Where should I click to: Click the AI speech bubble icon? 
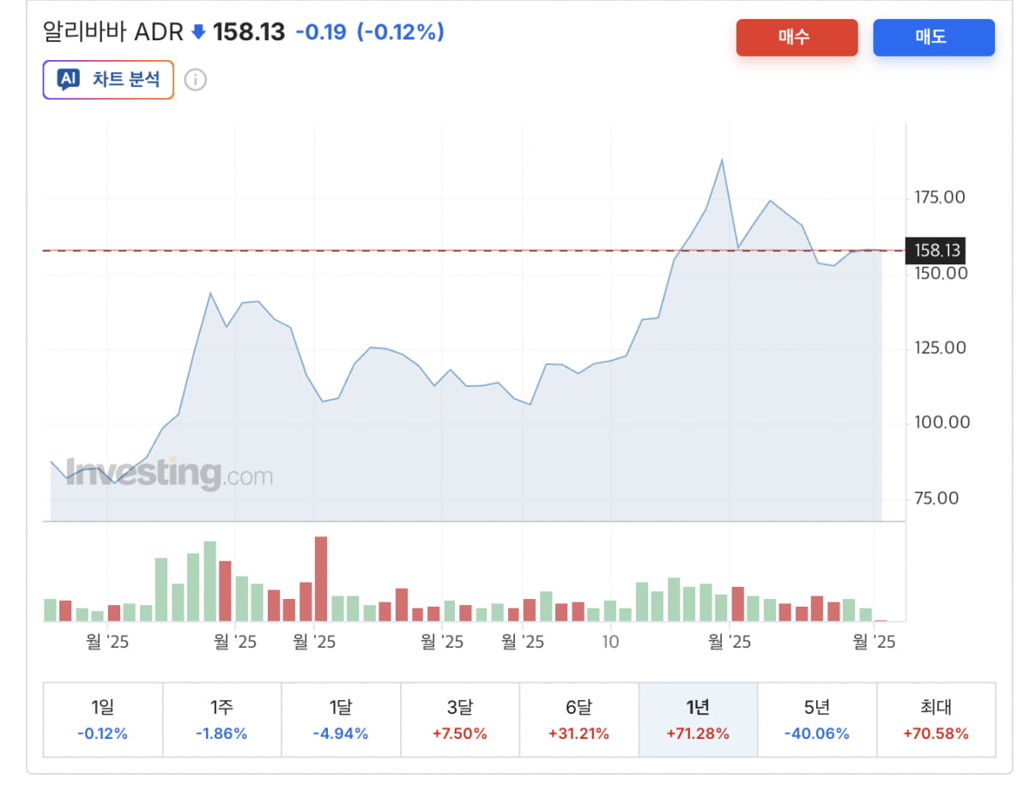pos(69,80)
